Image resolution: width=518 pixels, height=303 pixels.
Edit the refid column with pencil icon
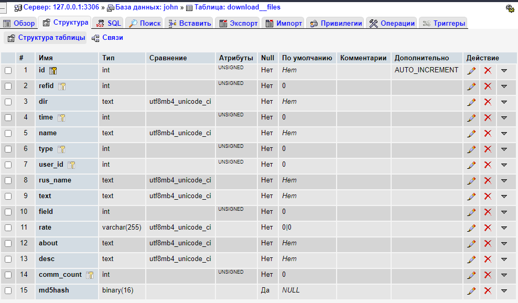[471, 86]
